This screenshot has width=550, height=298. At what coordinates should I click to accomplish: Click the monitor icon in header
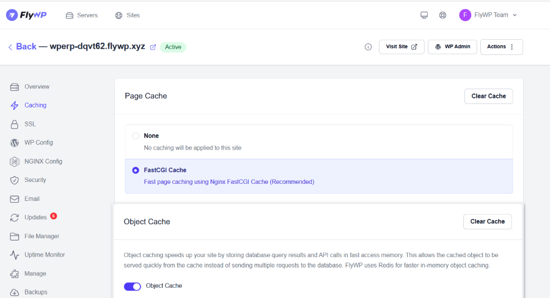click(x=424, y=15)
